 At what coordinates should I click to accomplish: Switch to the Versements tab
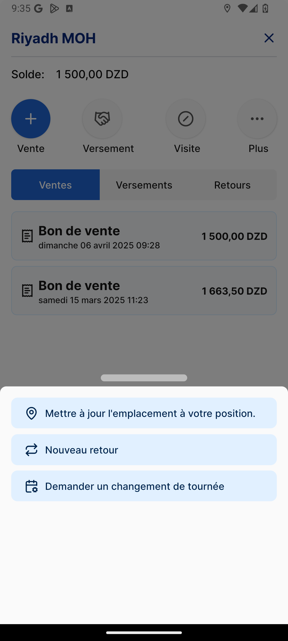(144, 185)
